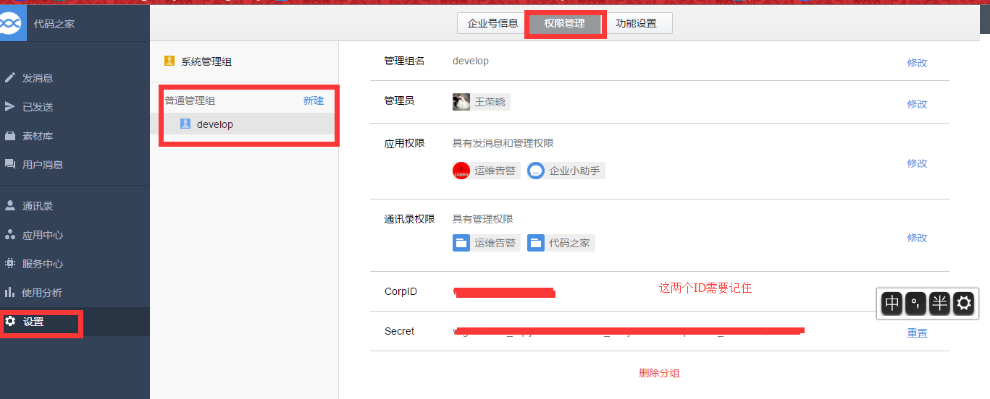This screenshot has width=990, height=399.
Task: Click the pencil icon beside 发消息
Action: tap(10, 77)
